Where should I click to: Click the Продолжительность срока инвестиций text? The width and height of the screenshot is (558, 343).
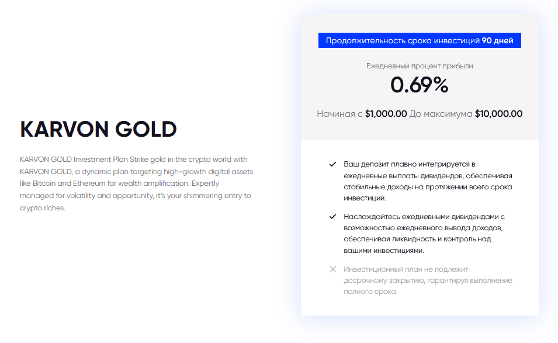click(x=403, y=40)
